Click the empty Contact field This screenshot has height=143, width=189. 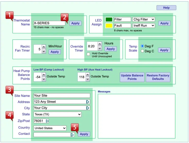click(54, 135)
